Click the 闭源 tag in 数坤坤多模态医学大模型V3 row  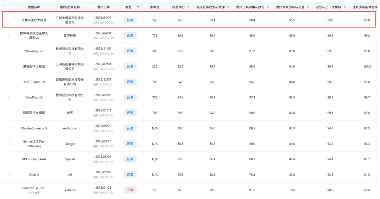(130, 36)
